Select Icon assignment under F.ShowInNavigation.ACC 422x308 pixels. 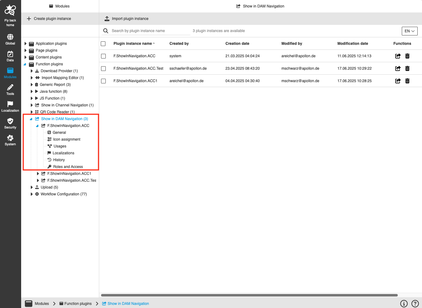point(66,139)
